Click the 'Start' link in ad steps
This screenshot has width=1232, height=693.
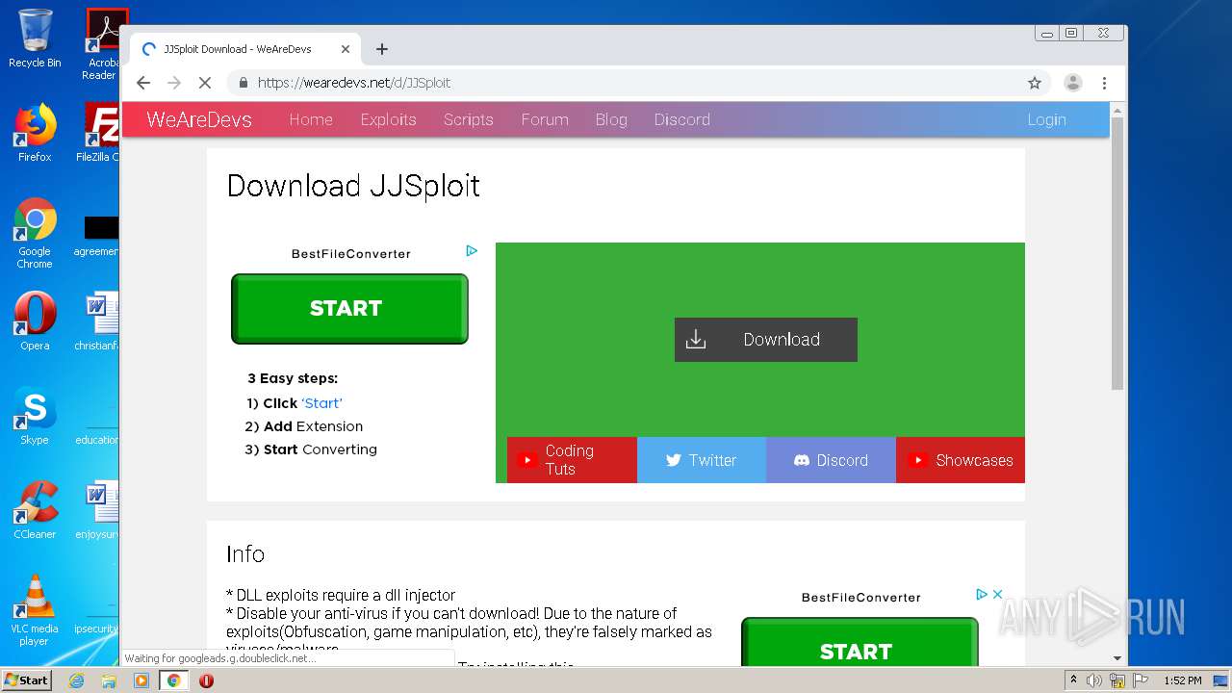coord(321,403)
